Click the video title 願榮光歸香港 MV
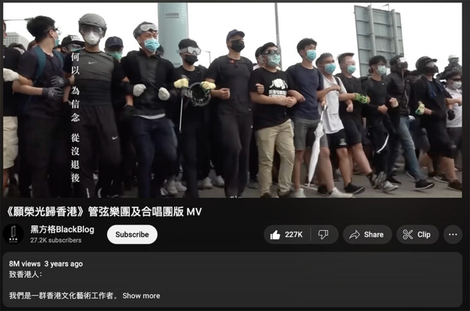 [103, 212]
